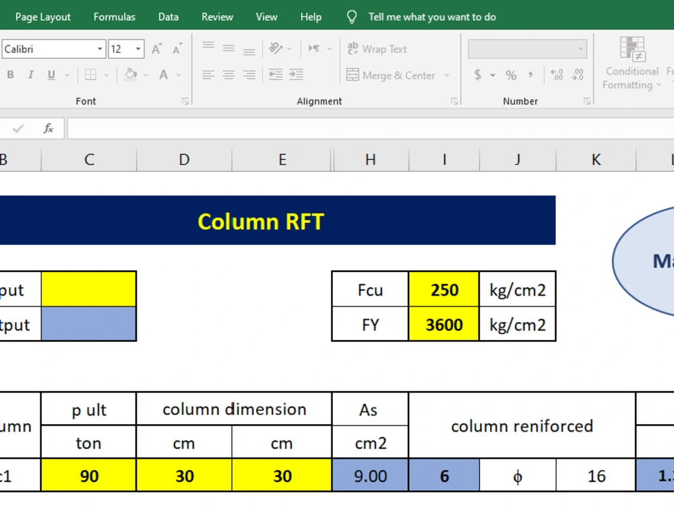Open the Data tab
Viewport: 674px width, 505px height.
click(x=168, y=17)
